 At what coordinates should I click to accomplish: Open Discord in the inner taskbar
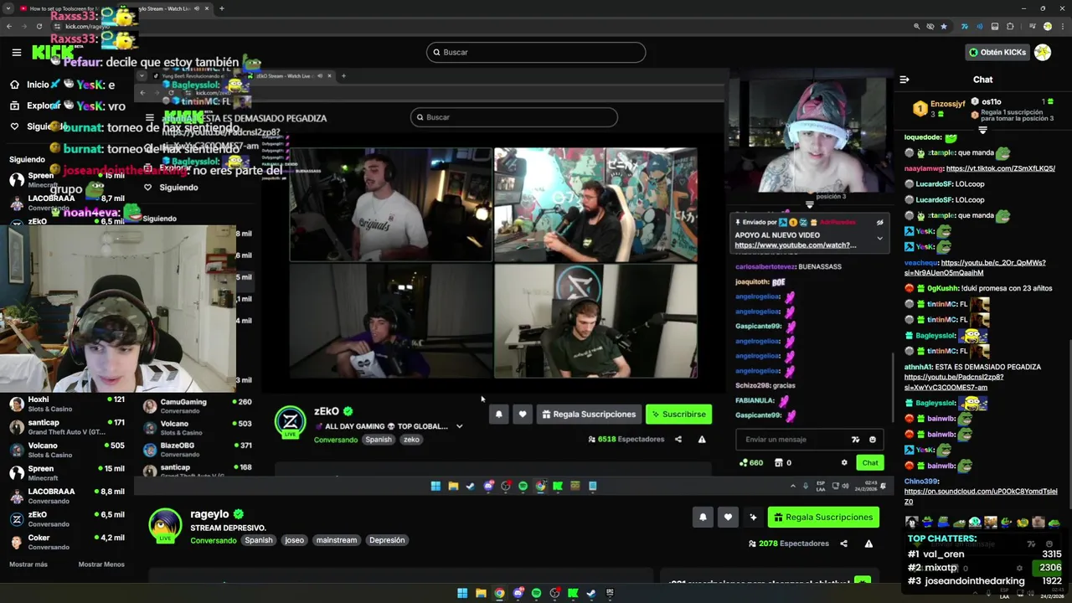pos(489,486)
